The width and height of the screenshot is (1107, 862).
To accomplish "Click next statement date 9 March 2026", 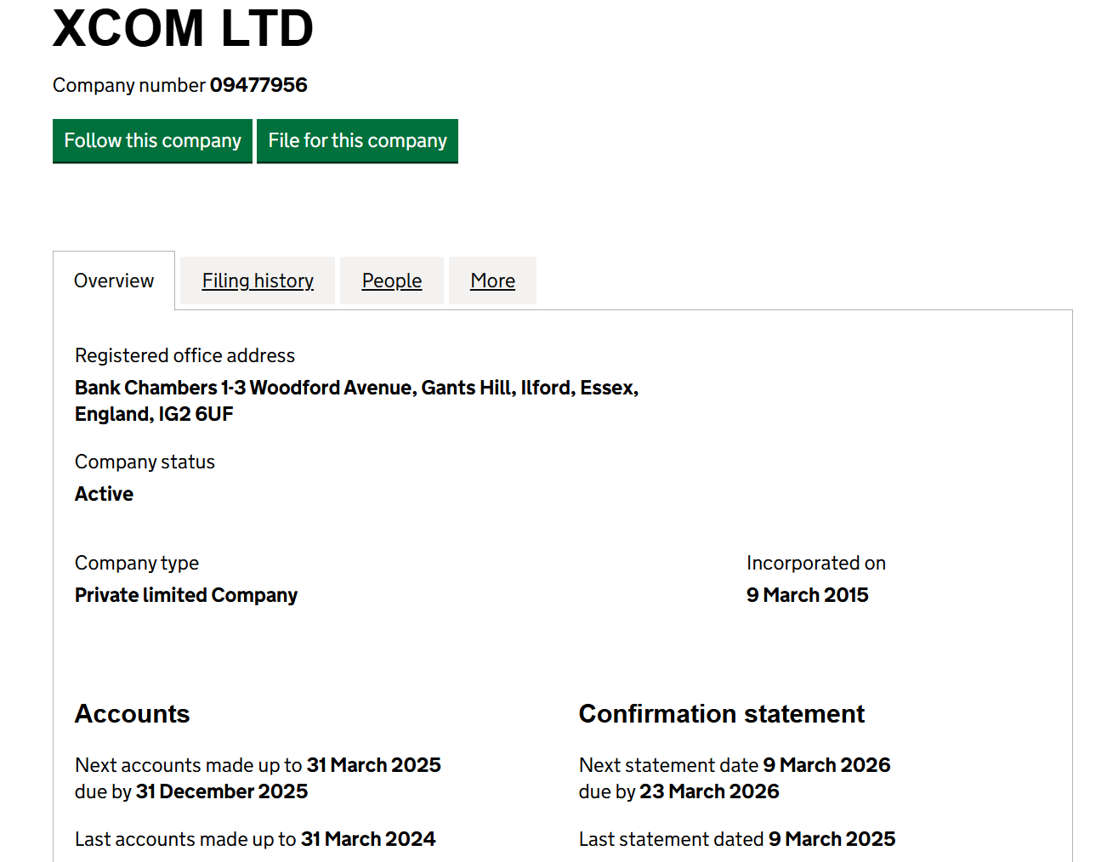I will coord(826,765).
